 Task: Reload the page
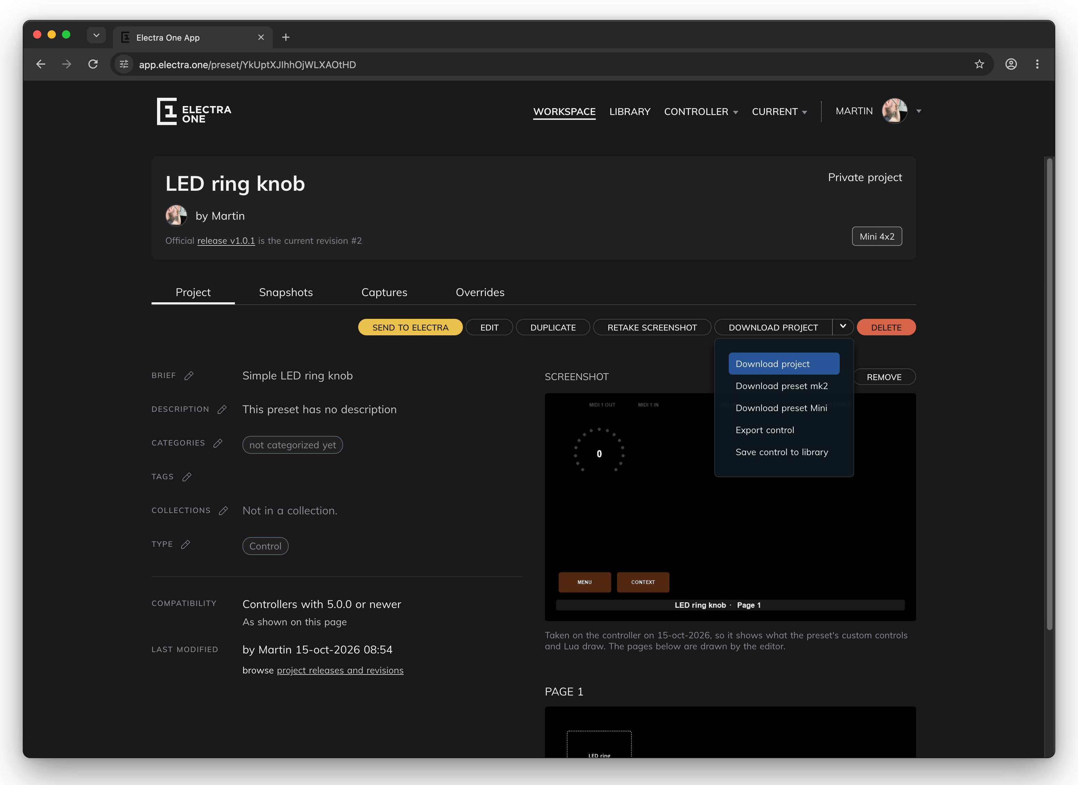tap(93, 64)
